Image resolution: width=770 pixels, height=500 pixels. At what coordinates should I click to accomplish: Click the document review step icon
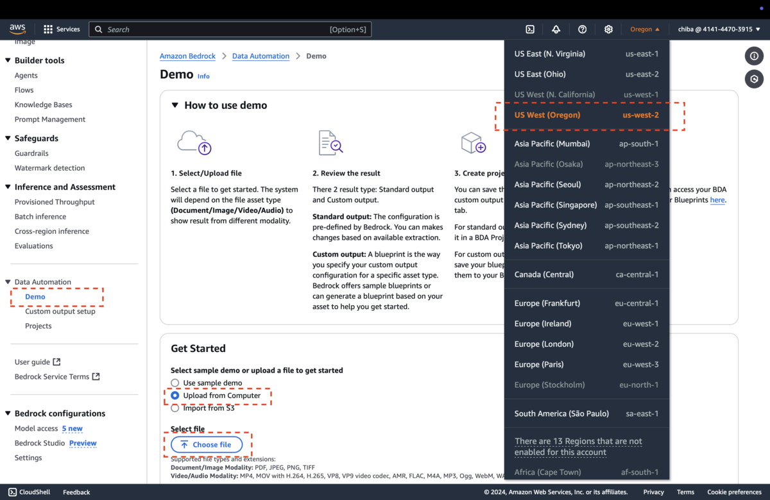(x=330, y=142)
